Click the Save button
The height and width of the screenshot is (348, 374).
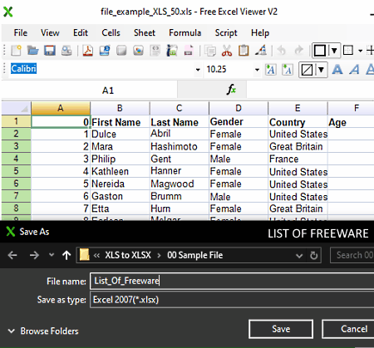(281, 329)
